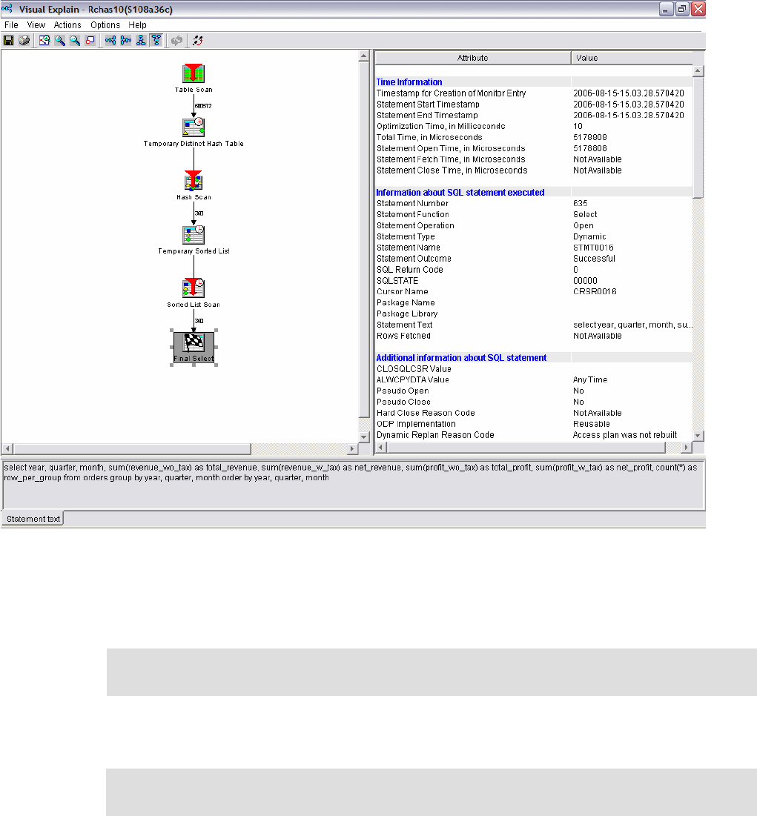Click the Zoom In magnifier icon
Image resolution: width=757 pixels, height=816 pixels.
(x=60, y=40)
